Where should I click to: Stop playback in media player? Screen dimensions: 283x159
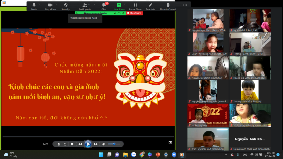coord(72,144)
